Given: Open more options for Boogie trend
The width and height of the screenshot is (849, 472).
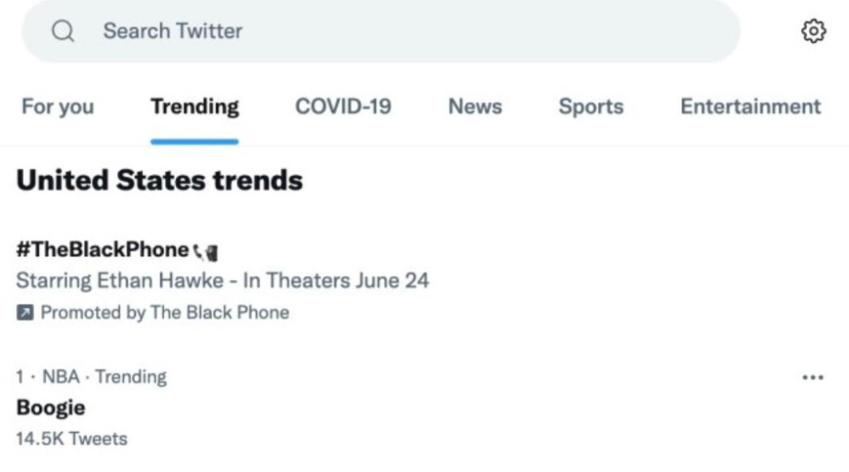Looking at the screenshot, I should [x=813, y=378].
